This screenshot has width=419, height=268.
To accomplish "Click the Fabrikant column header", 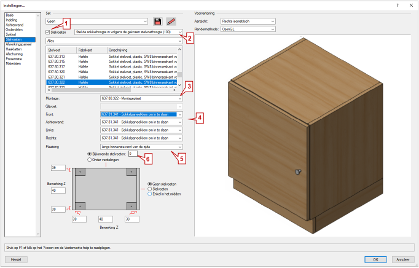I will coord(92,50).
